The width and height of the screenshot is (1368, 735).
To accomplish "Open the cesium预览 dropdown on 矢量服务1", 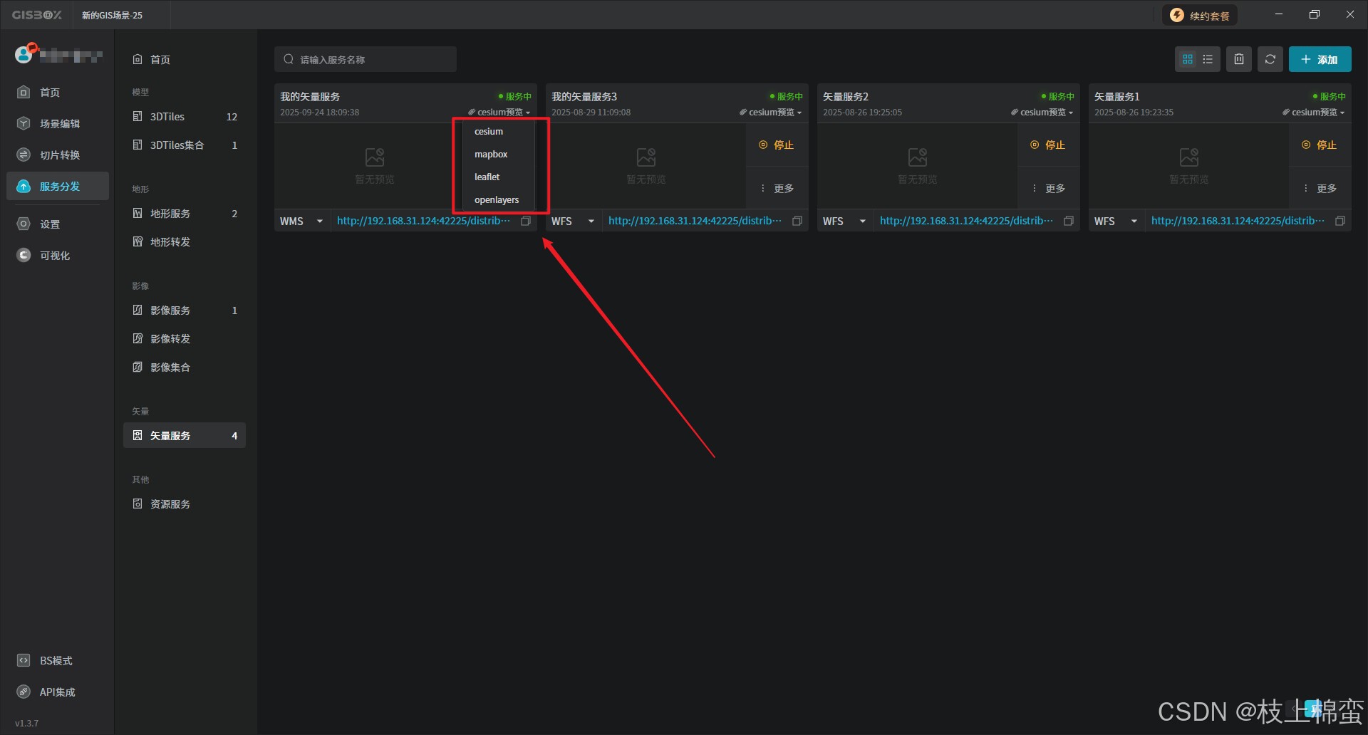I will (x=1315, y=112).
